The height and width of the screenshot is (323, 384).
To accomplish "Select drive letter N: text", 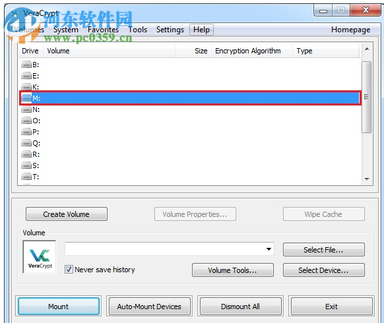I will (x=36, y=109).
